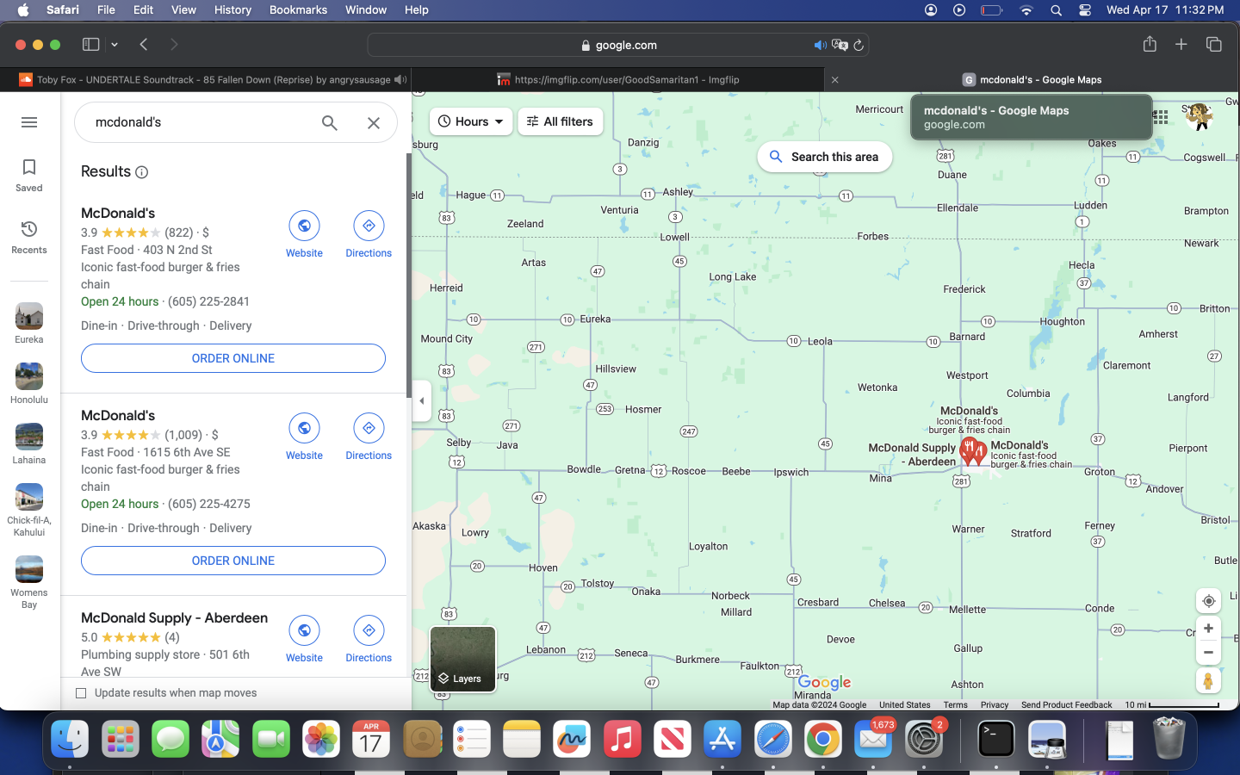Open the File menu
The height and width of the screenshot is (775, 1240).
click(106, 9)
